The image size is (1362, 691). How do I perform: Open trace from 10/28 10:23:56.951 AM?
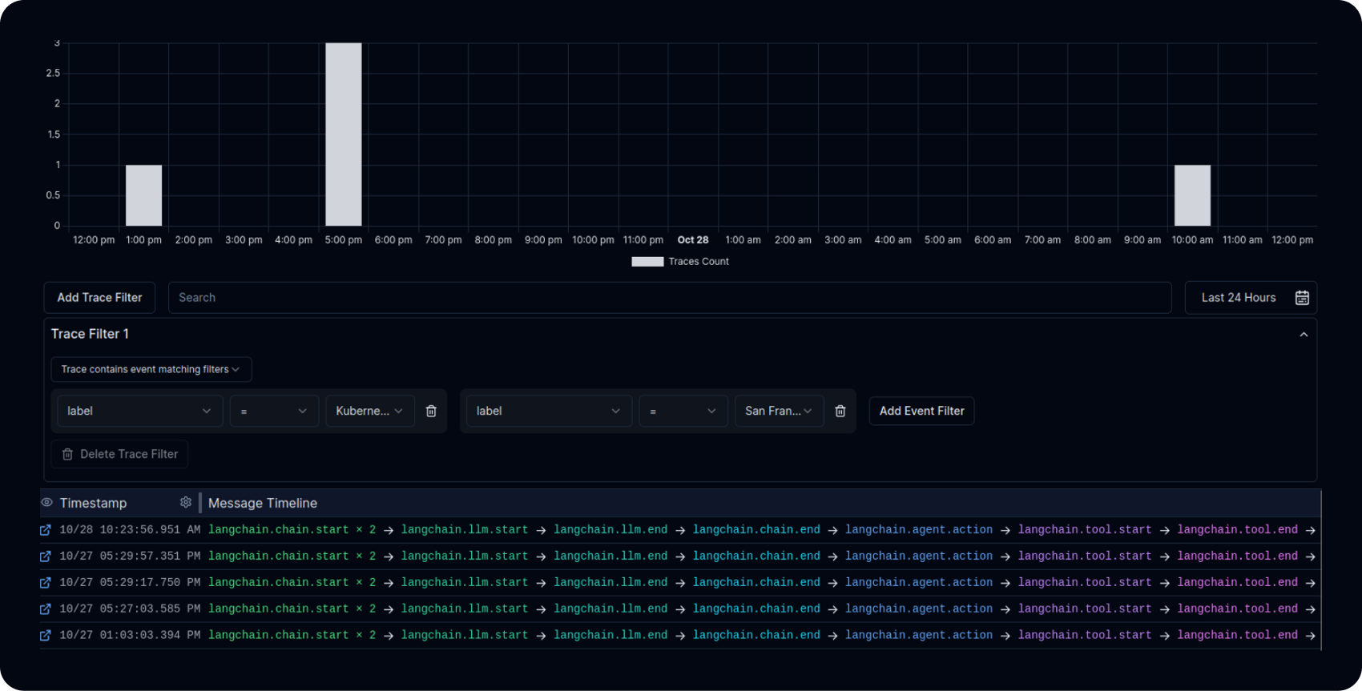[x=46, y=530]
